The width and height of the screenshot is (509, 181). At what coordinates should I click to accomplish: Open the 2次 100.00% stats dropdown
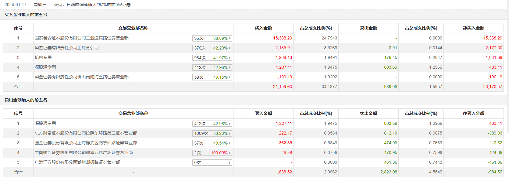coord(212,153)
